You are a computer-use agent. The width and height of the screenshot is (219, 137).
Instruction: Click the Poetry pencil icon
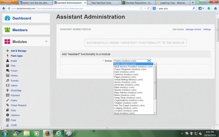(x=8, y=100)
